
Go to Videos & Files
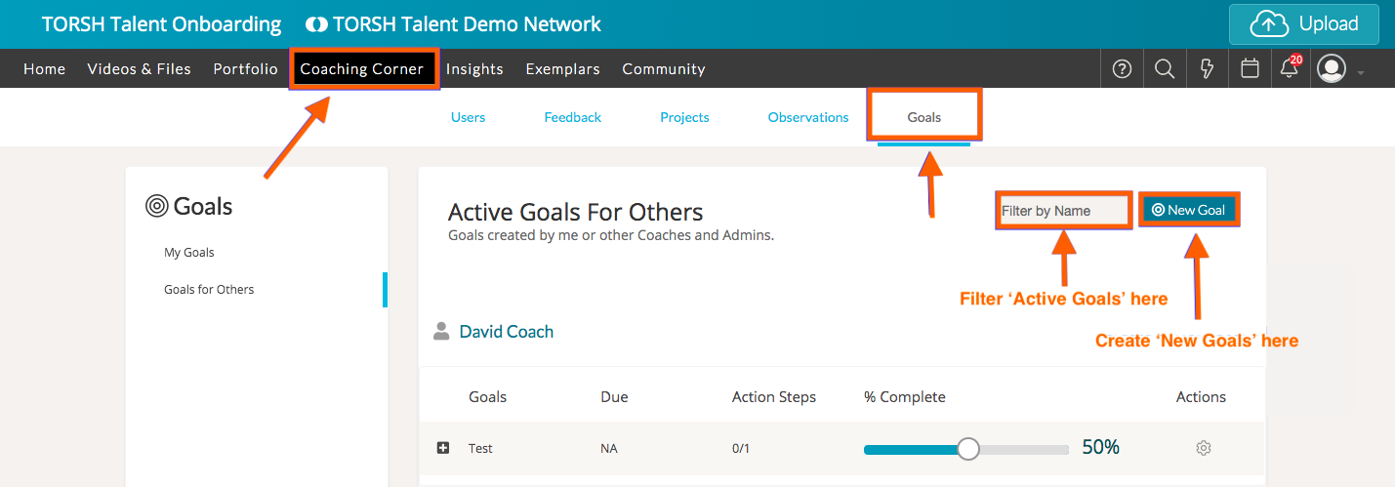pyautogui.click(x=139, y=69)
